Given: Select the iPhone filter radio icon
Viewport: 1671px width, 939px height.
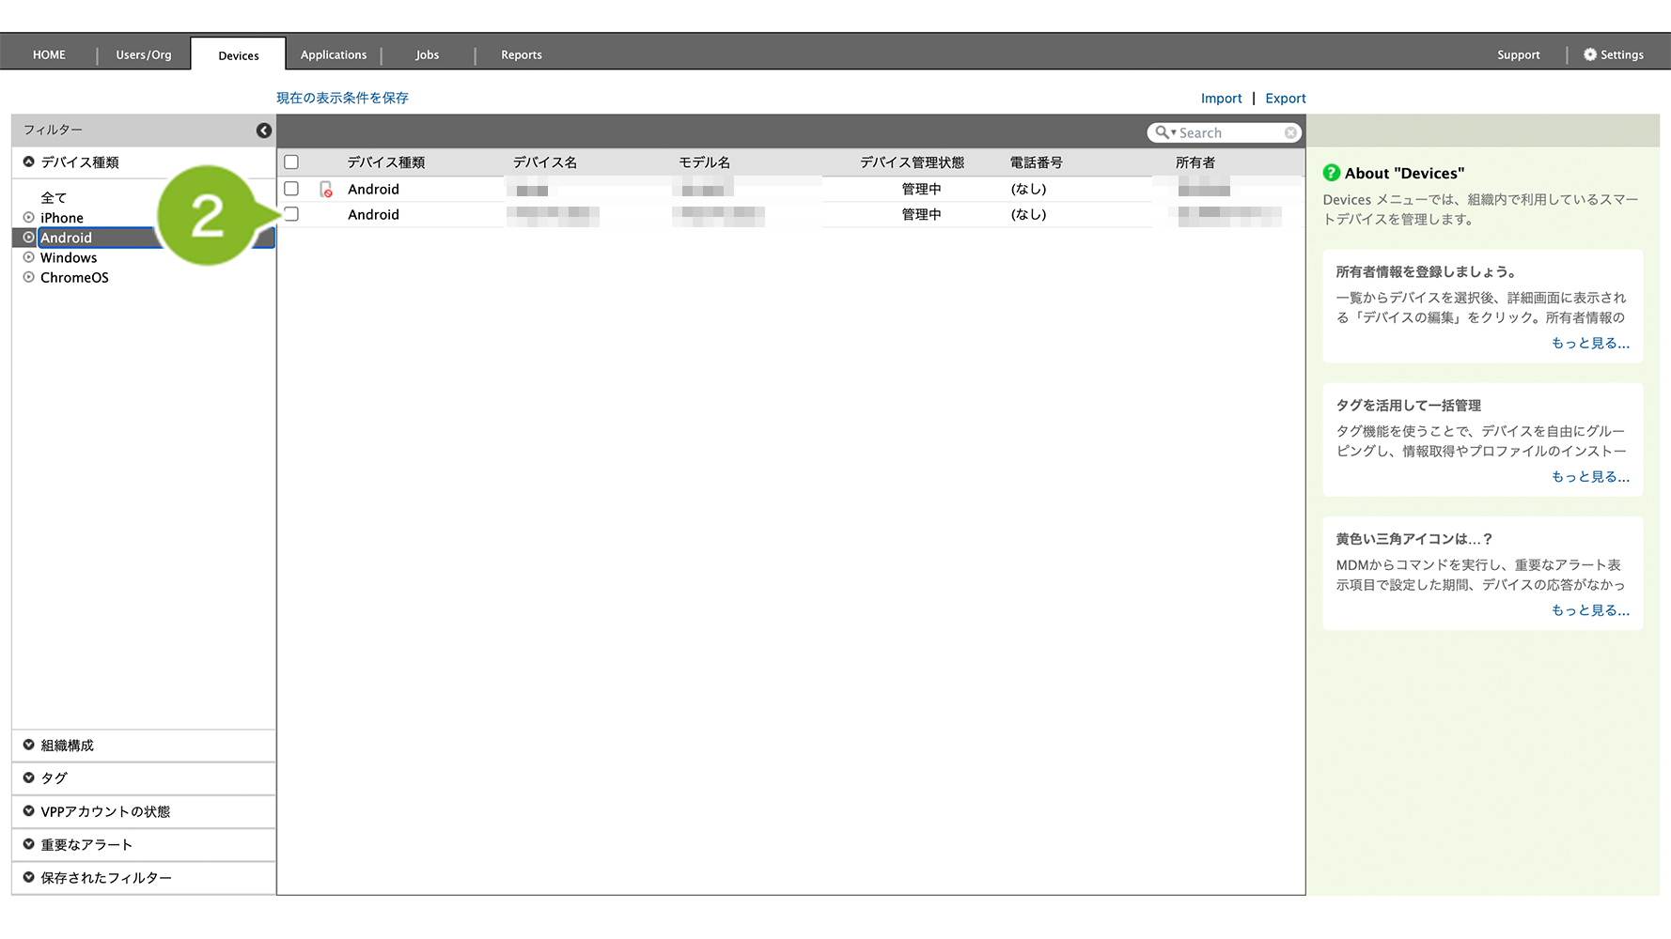Looking at the screenshot, I should pyautogui.click(x=29, y=218).
